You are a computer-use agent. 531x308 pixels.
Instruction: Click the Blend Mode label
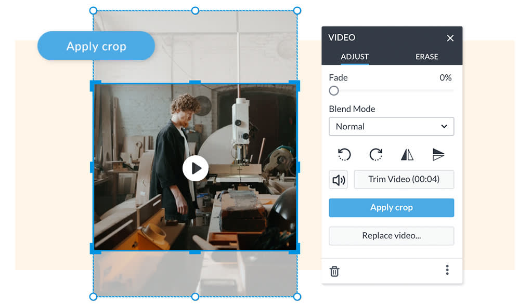[x=352, y=109]
